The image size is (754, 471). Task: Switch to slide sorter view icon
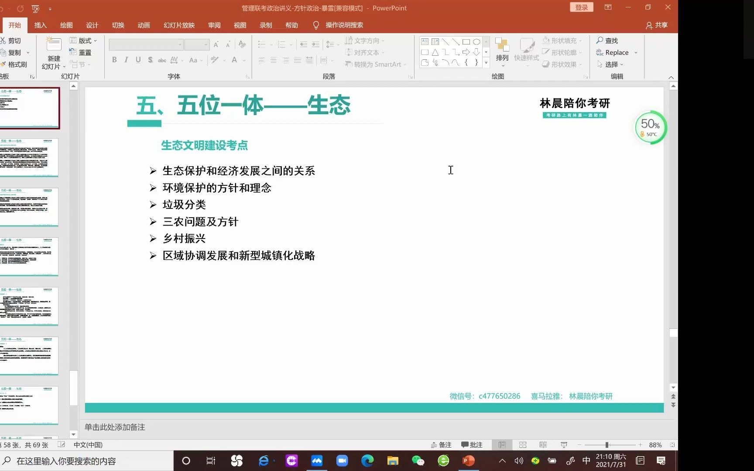(522, 444)
